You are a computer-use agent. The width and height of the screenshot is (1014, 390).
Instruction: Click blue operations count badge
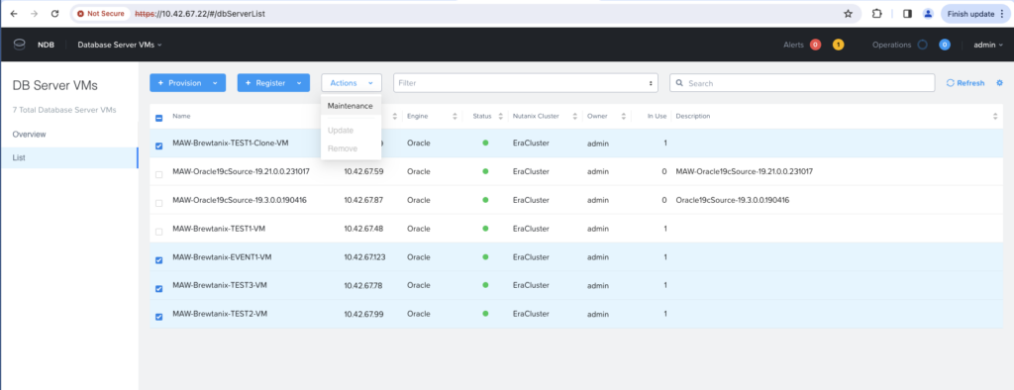[x=945, y=45]
